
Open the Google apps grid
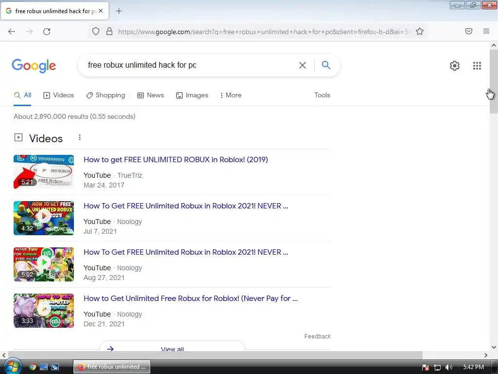pos(477,66)
